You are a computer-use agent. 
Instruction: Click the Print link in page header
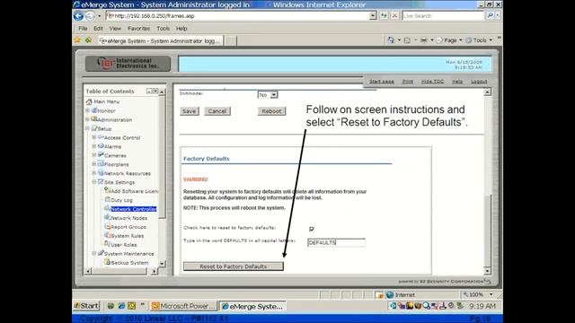[x=407, y=82]
